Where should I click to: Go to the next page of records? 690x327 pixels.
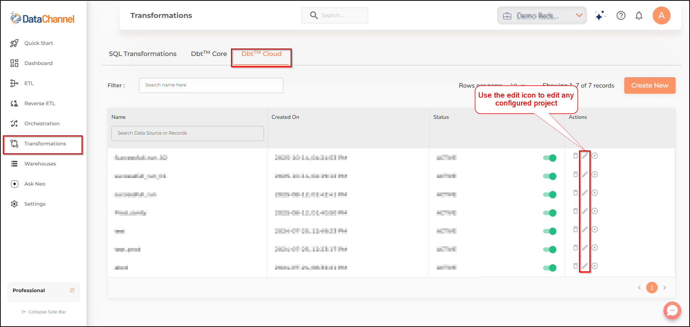pos(664,288)
